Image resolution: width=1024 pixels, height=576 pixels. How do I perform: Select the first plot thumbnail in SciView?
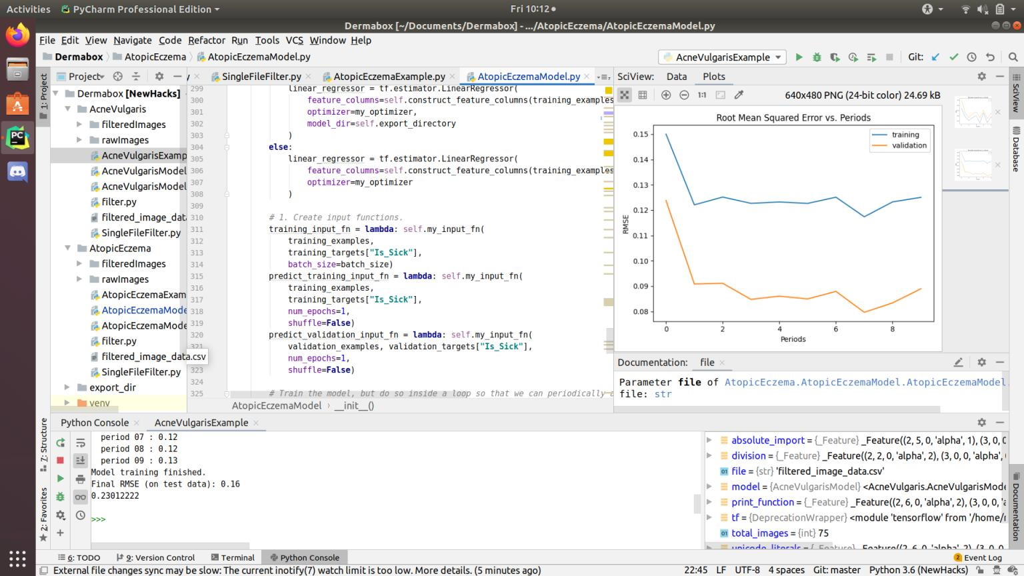pyautogui.click(x=973, y=112)
